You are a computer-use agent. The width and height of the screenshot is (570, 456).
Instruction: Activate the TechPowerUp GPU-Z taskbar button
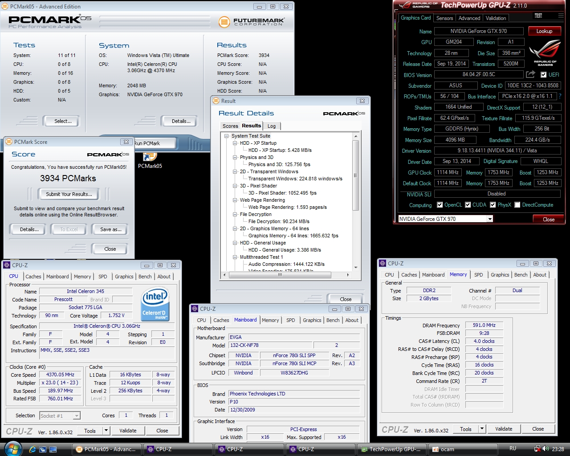[x=391, y=449]
